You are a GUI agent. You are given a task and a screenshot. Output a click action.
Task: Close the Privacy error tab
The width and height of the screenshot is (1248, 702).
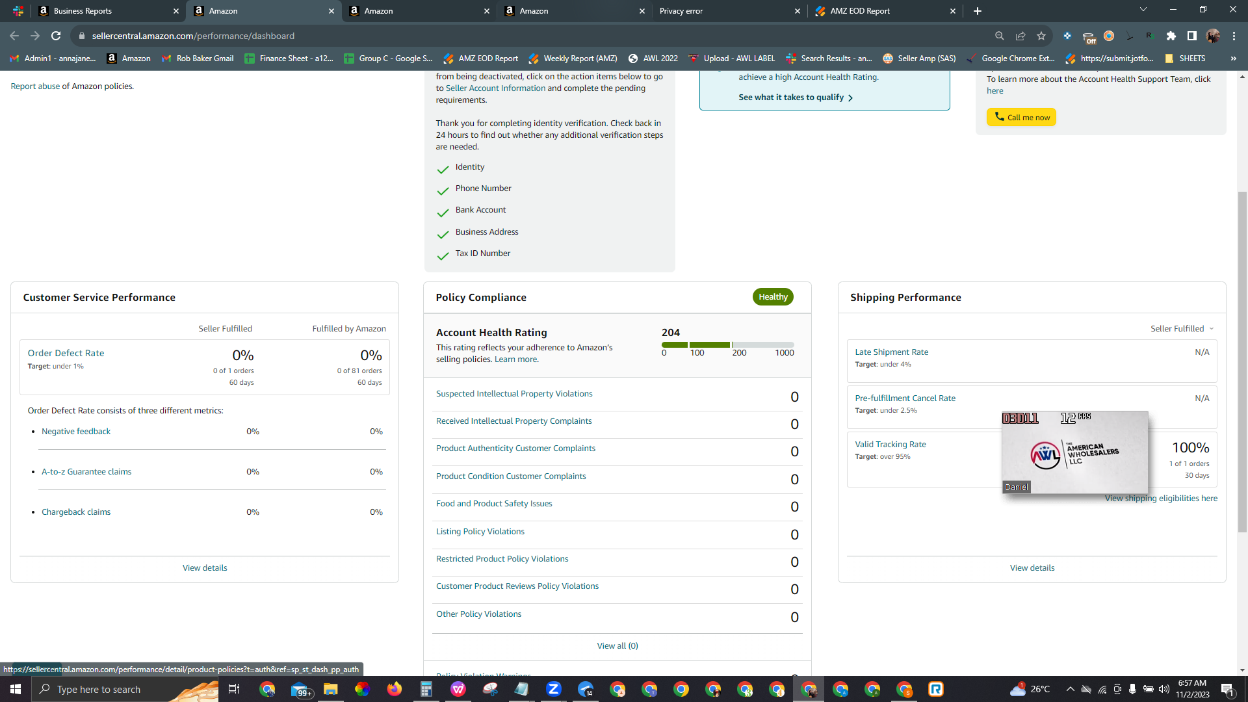tap(798, 11)
